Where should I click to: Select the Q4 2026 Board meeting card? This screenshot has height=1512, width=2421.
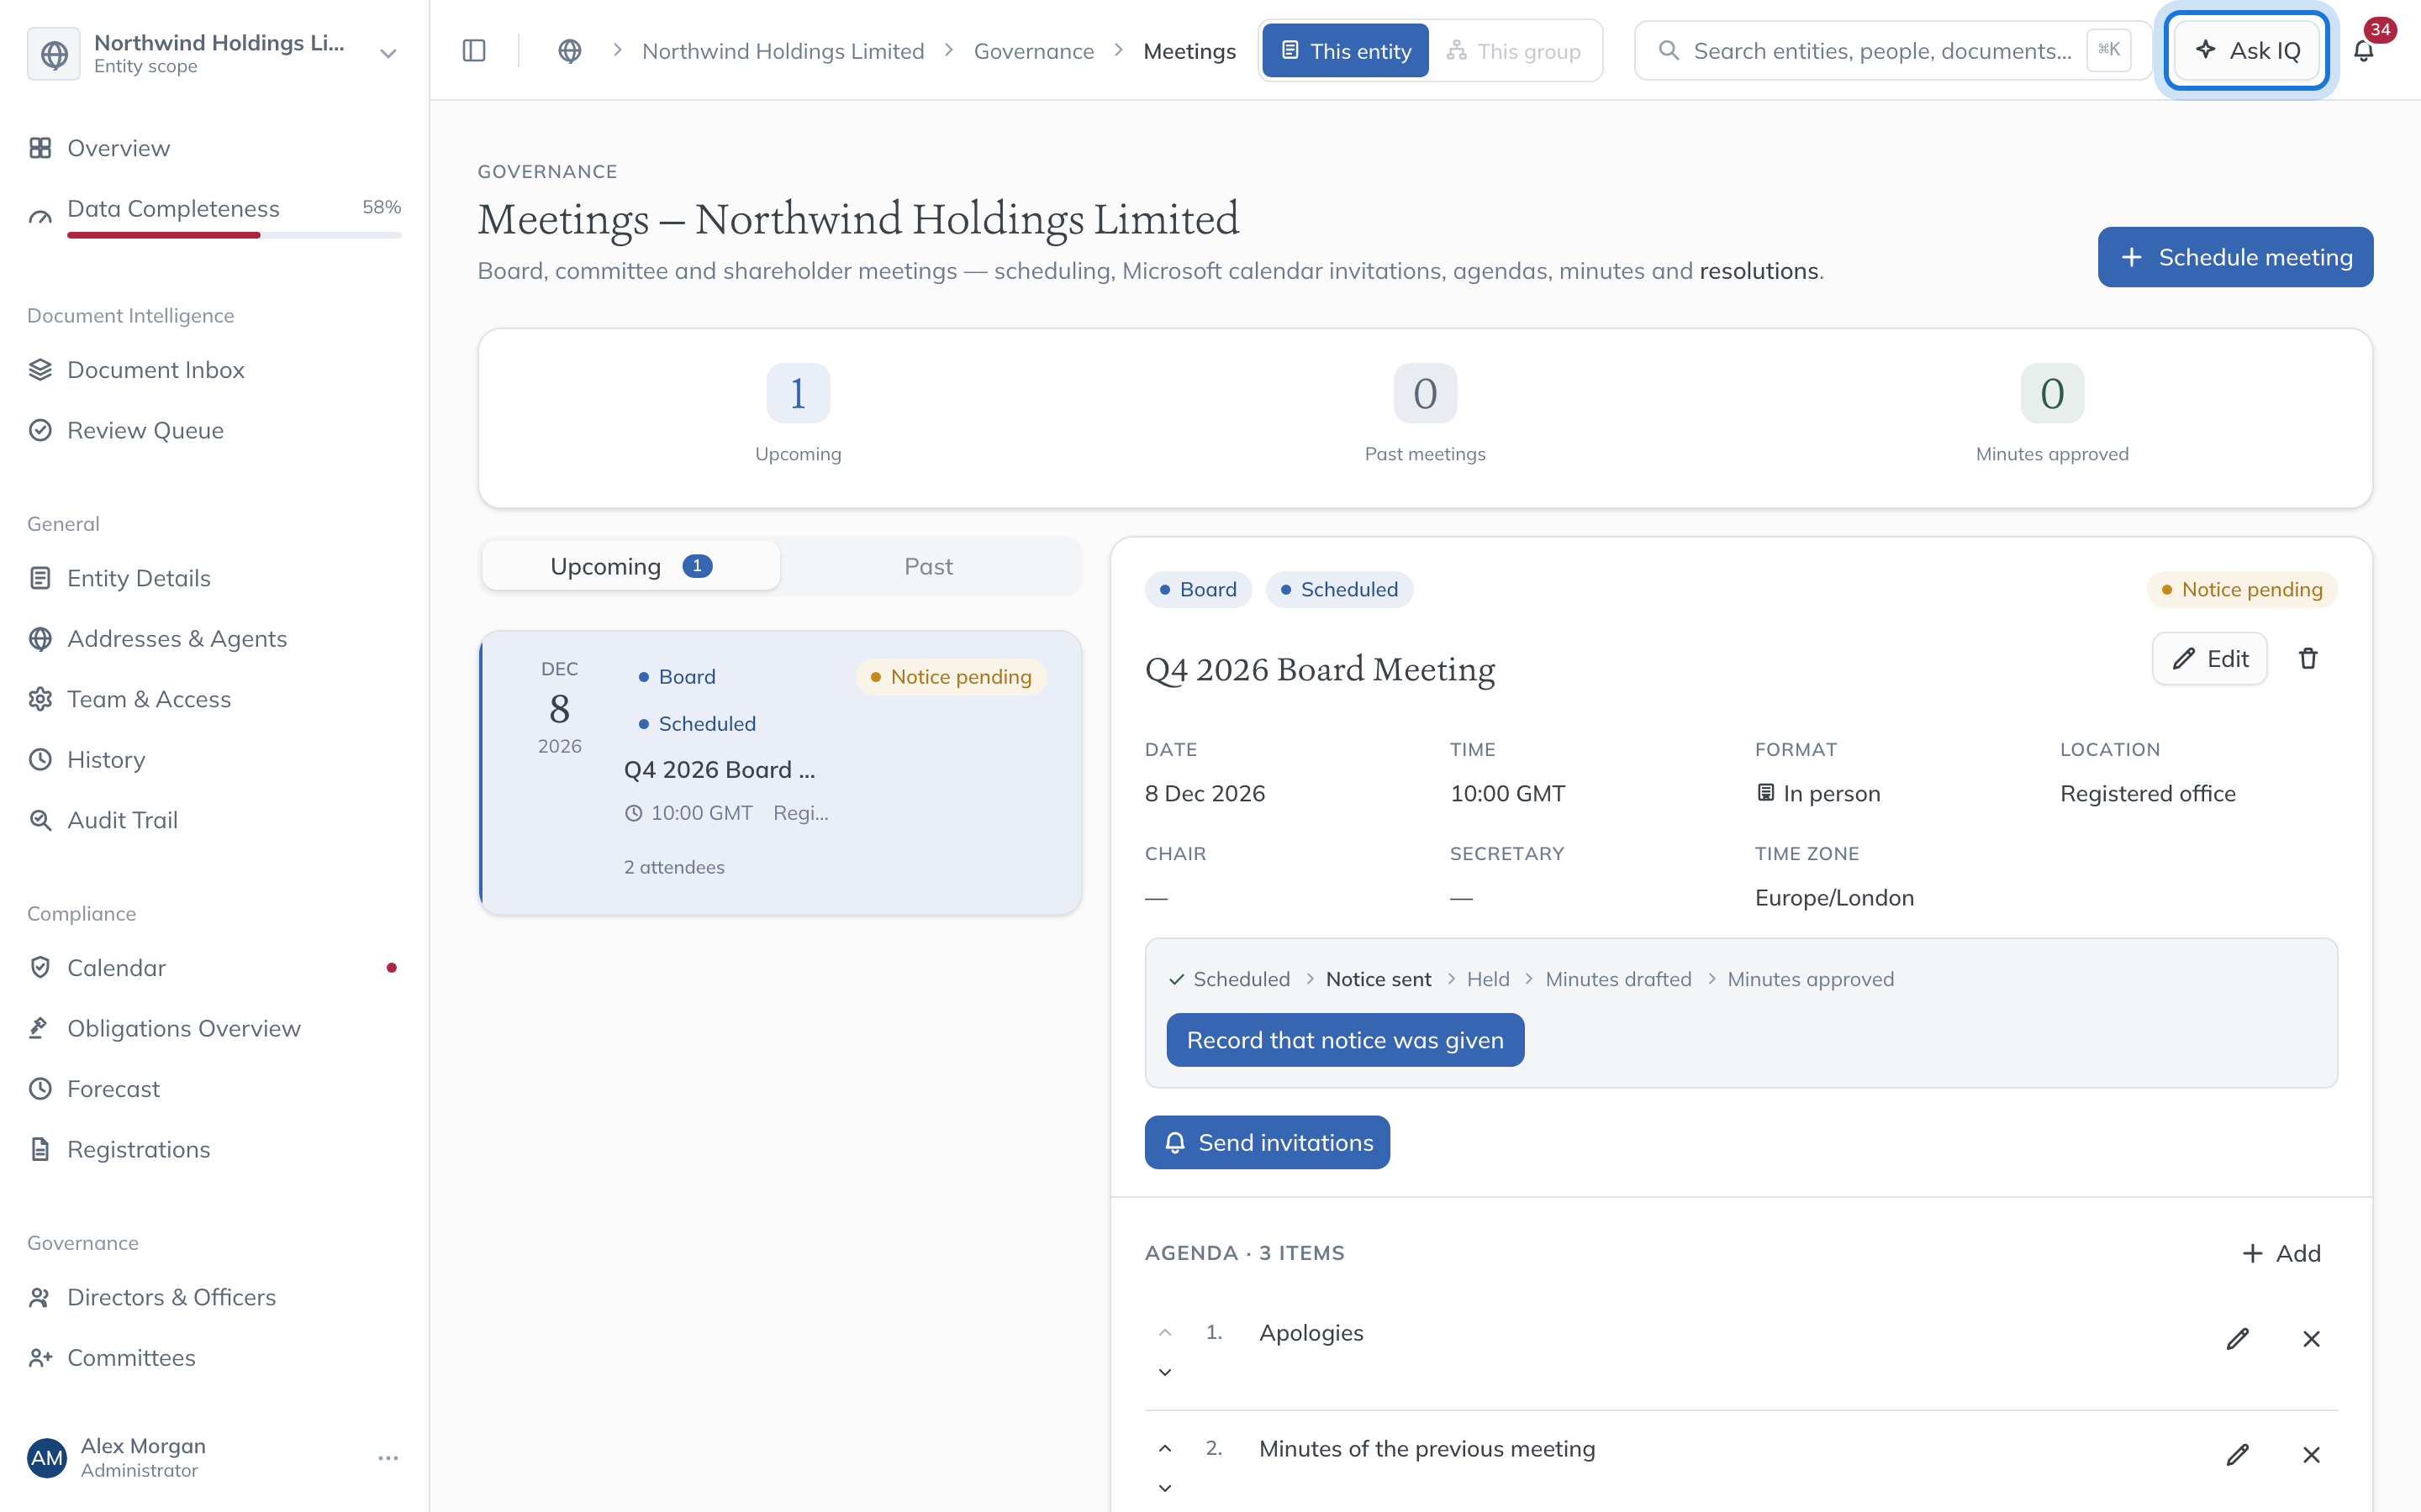click(780, 772)
